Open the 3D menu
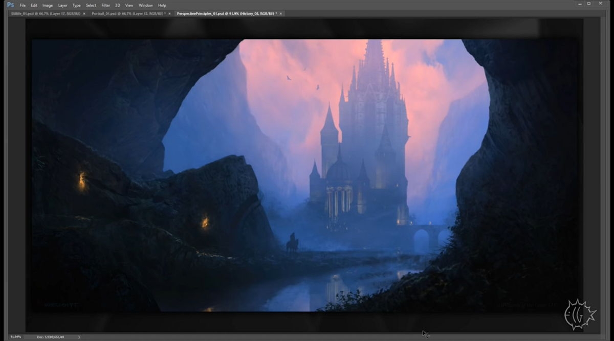The width and height of the screenshot is (614, 341). (118, 5)
